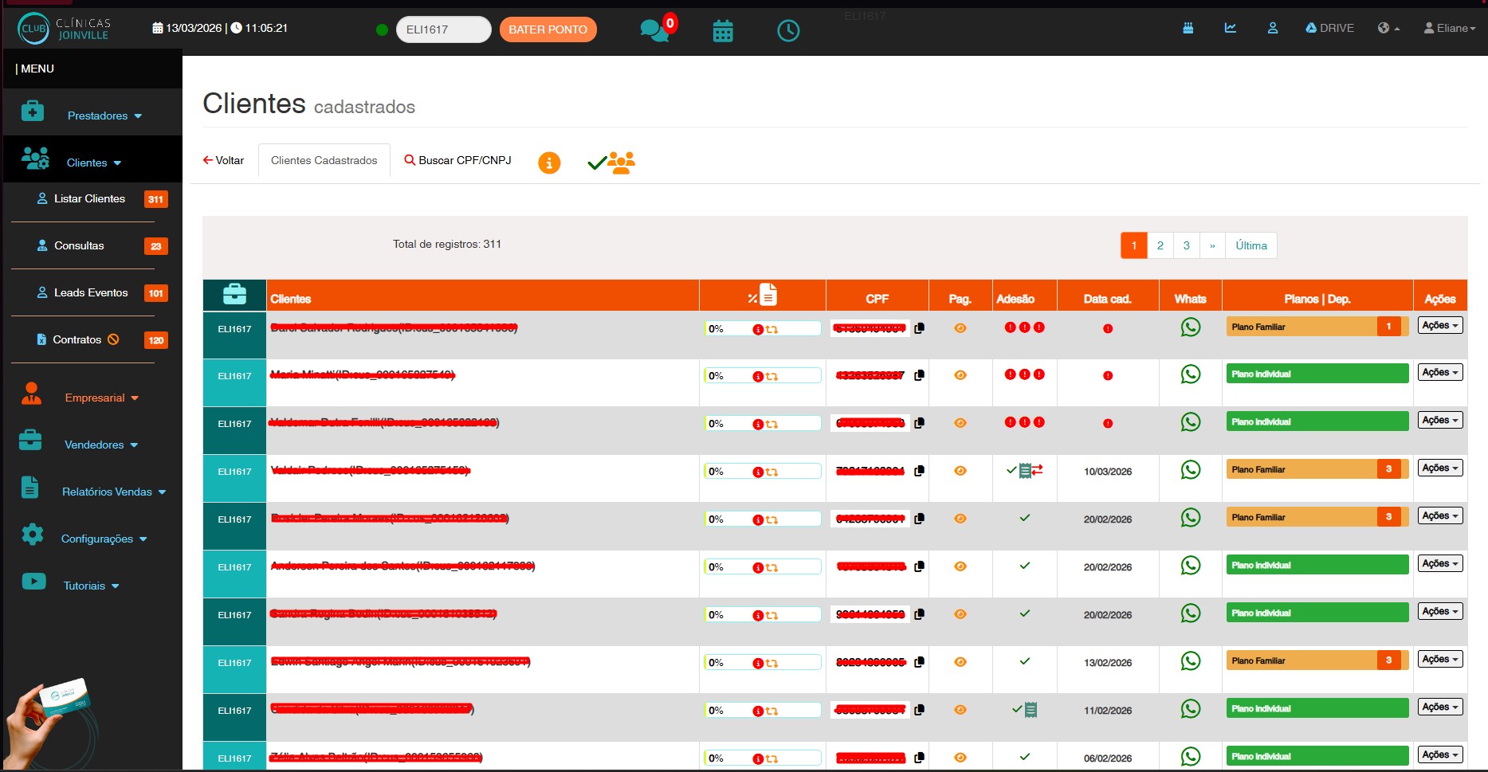Toggle payment eye icon in first row
Screen dimensions: 1488x772
(x=960, y=328)
